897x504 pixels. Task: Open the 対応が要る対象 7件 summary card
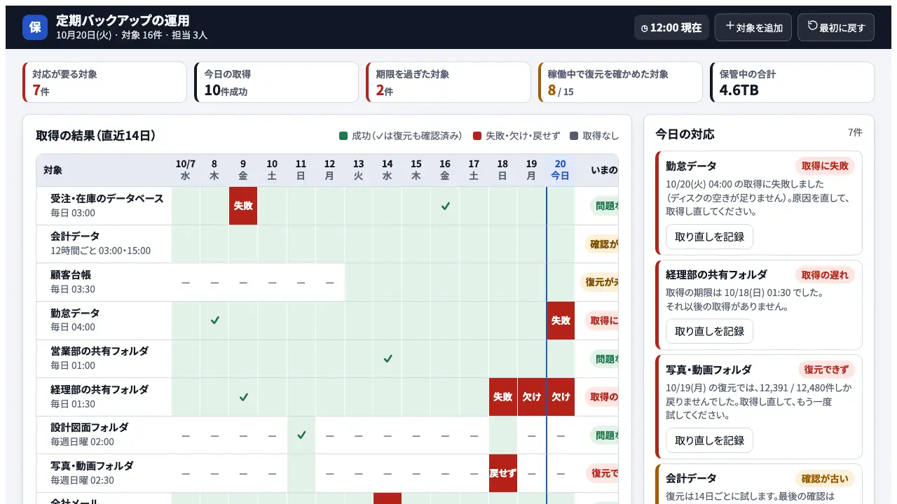click(x=105, y=82)
